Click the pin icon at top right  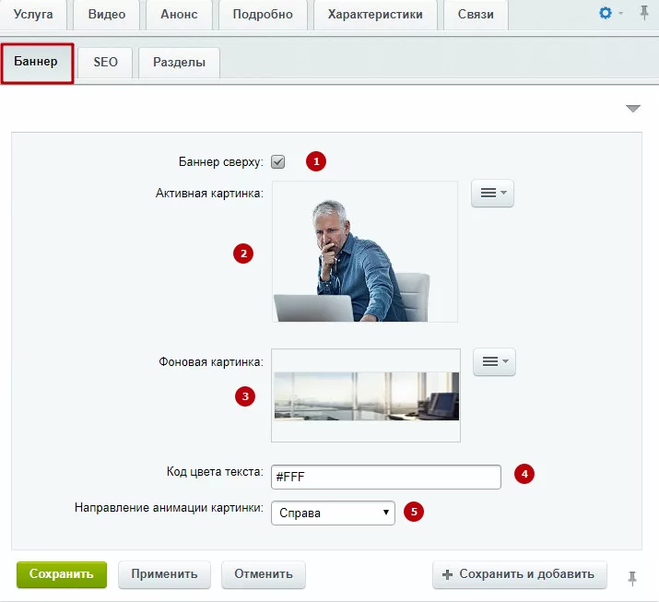[x=644, y=13]
